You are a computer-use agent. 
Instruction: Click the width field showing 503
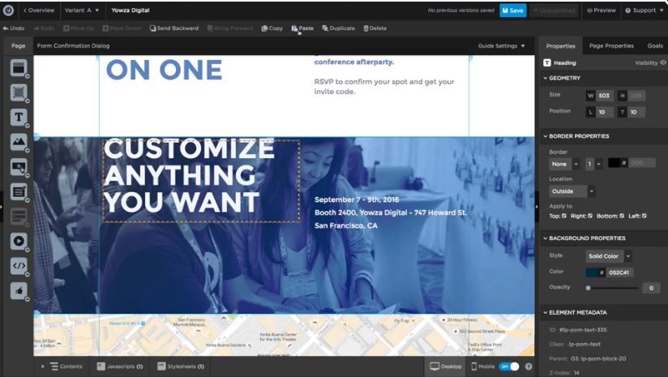(x=604, y=96)
